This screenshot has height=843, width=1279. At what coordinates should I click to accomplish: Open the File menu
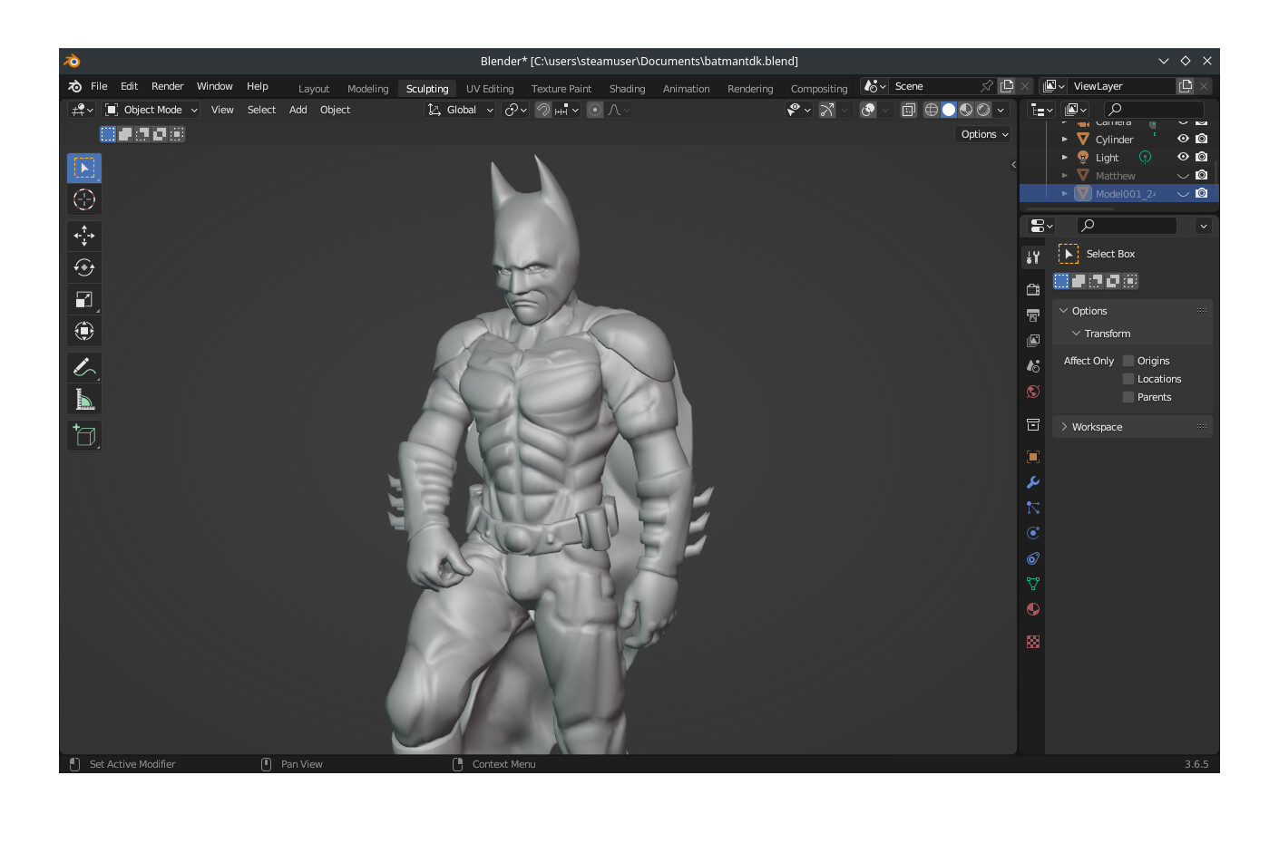[x=99, y=86]
